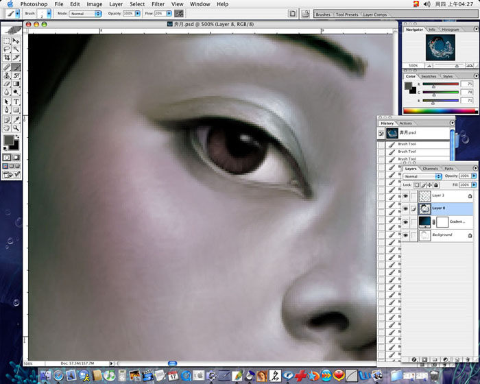
Task: Toggle lock transparent pixels
Action: 417,185
